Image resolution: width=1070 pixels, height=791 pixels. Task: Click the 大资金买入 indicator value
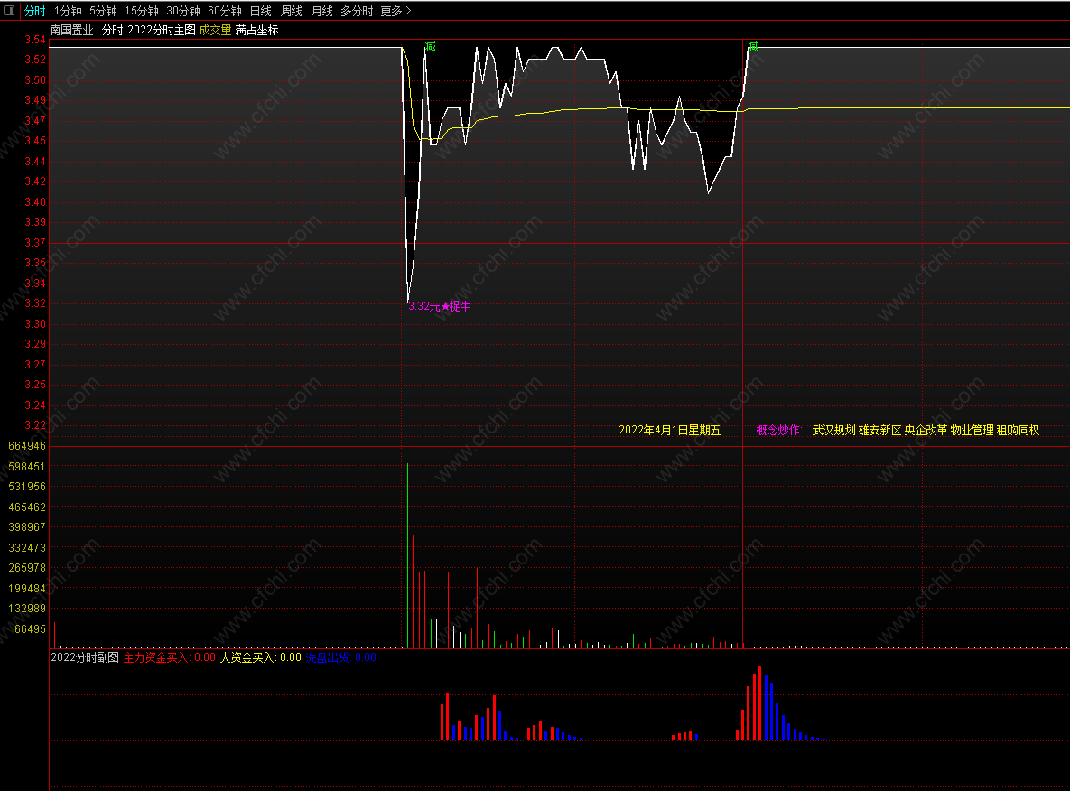click(x=260, y=657)
